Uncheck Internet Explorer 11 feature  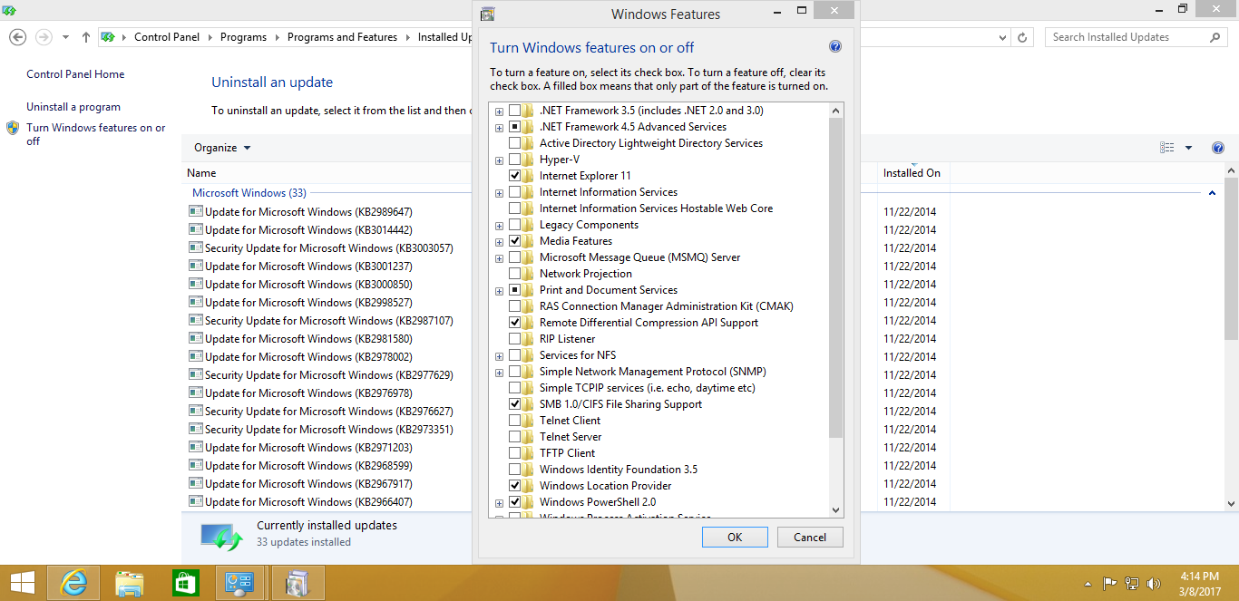515,176
